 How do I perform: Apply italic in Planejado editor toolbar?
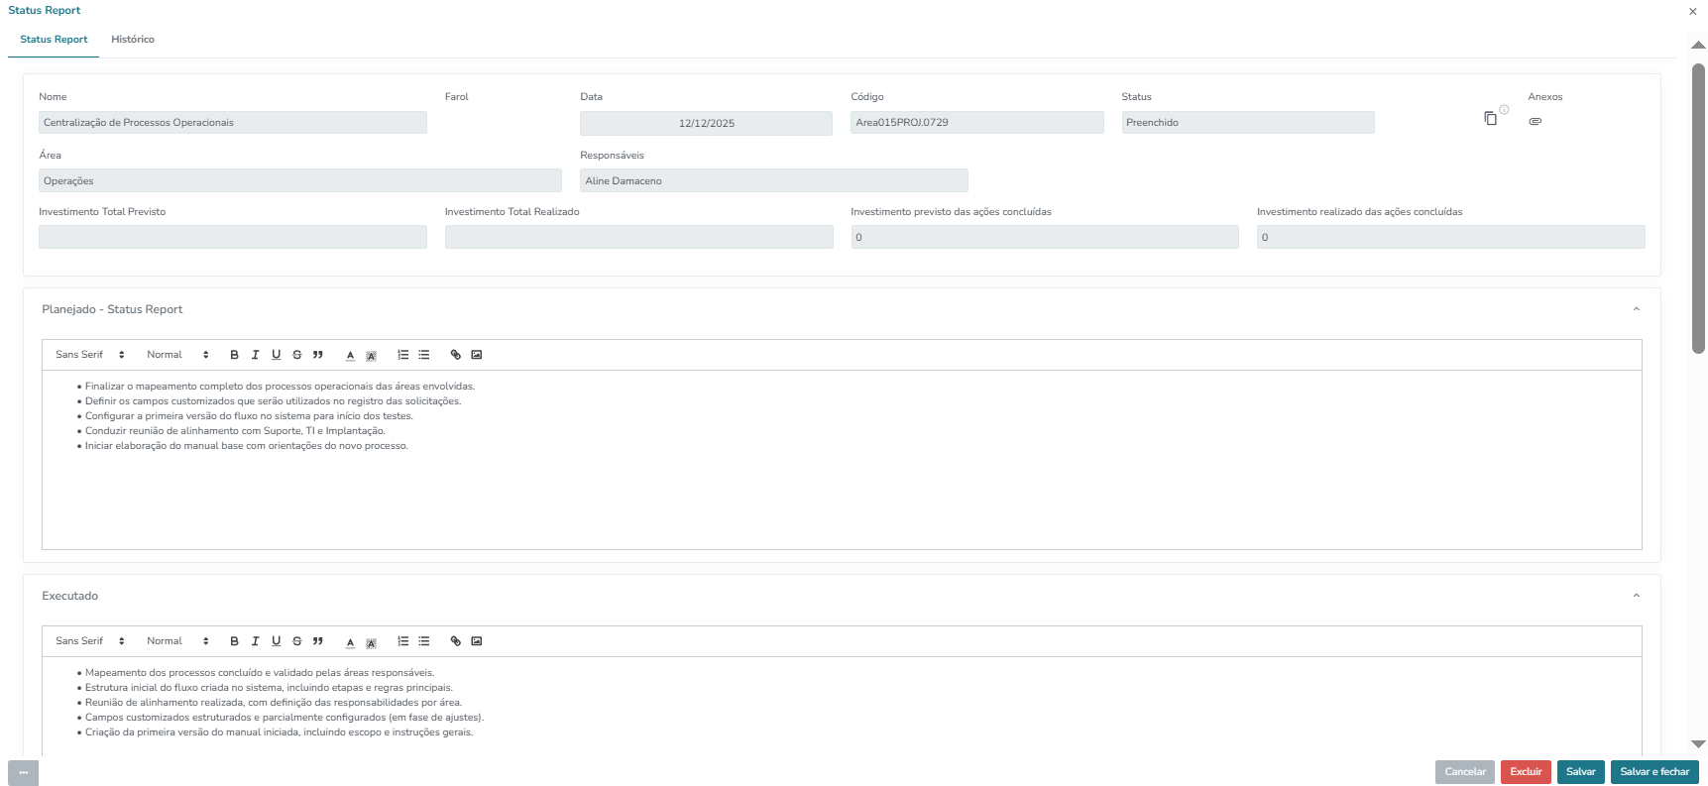(x=255, y=355)
